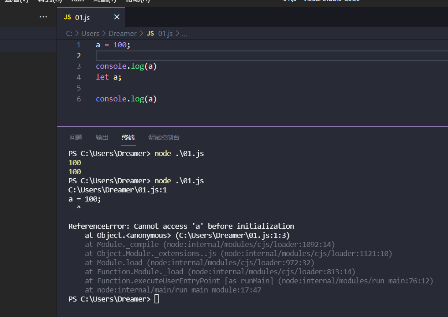Expand the Dreamer breadcrumb folder
The height and width of the screenshot is (317, 448).
pos(122,34)
